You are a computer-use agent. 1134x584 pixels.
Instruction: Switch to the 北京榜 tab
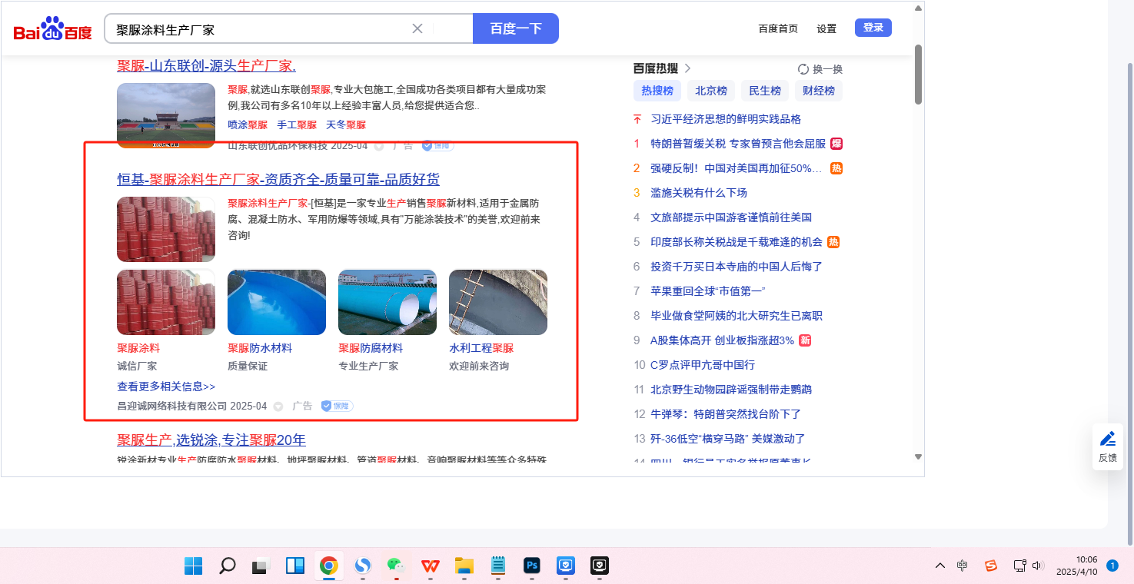pos(711,91)
